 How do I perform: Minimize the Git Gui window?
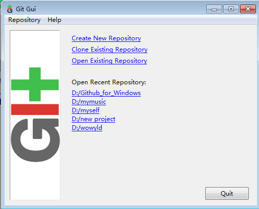pyautogui.click(x=214, y=9)
